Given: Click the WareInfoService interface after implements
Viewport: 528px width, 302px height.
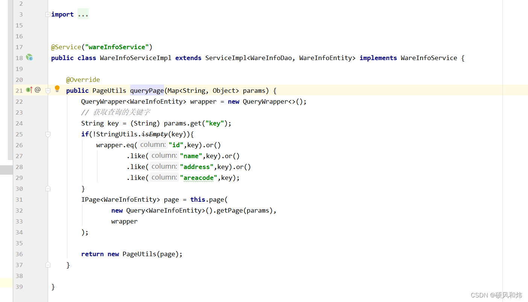Looking at the screenshot, I should pyautogui.click(x=429, y=58).
